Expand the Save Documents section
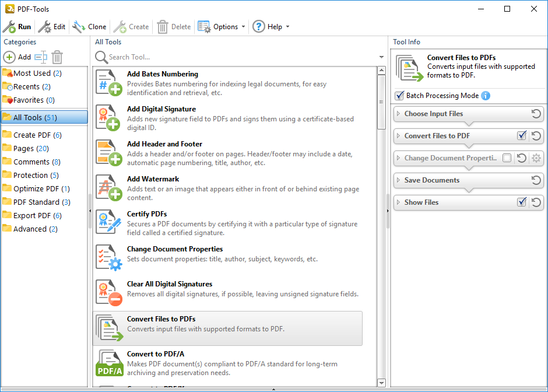 point(398,180)
